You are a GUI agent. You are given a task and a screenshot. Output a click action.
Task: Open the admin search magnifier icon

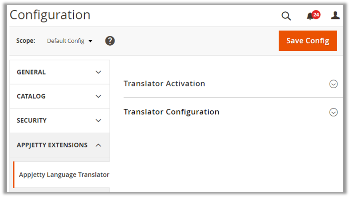[x=286, y=16]
